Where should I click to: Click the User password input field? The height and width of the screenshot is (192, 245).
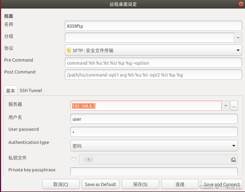(x=154, y=132)
